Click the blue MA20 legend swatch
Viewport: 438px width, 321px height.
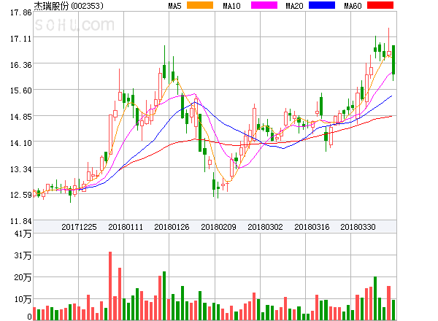pyautogui.click(x=322, y=5)
